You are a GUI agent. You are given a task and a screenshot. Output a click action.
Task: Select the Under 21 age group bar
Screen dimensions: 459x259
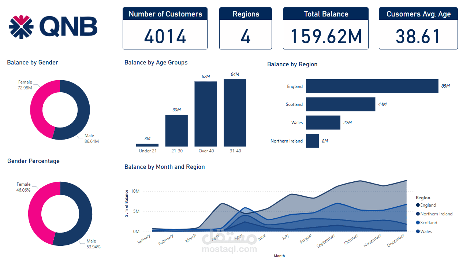point(147,145)
